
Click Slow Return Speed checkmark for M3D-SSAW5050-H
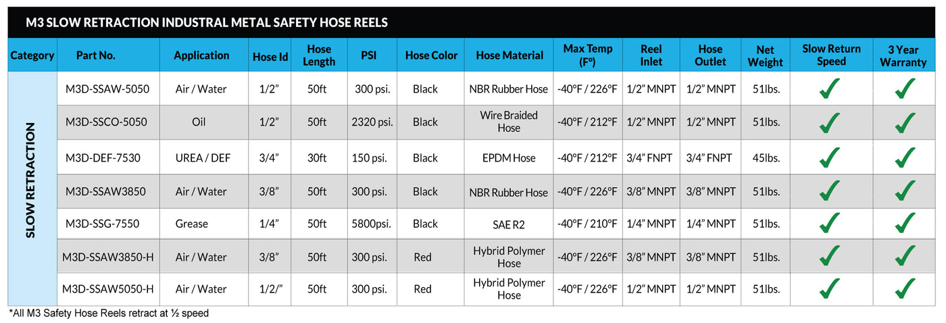[830, 289]
